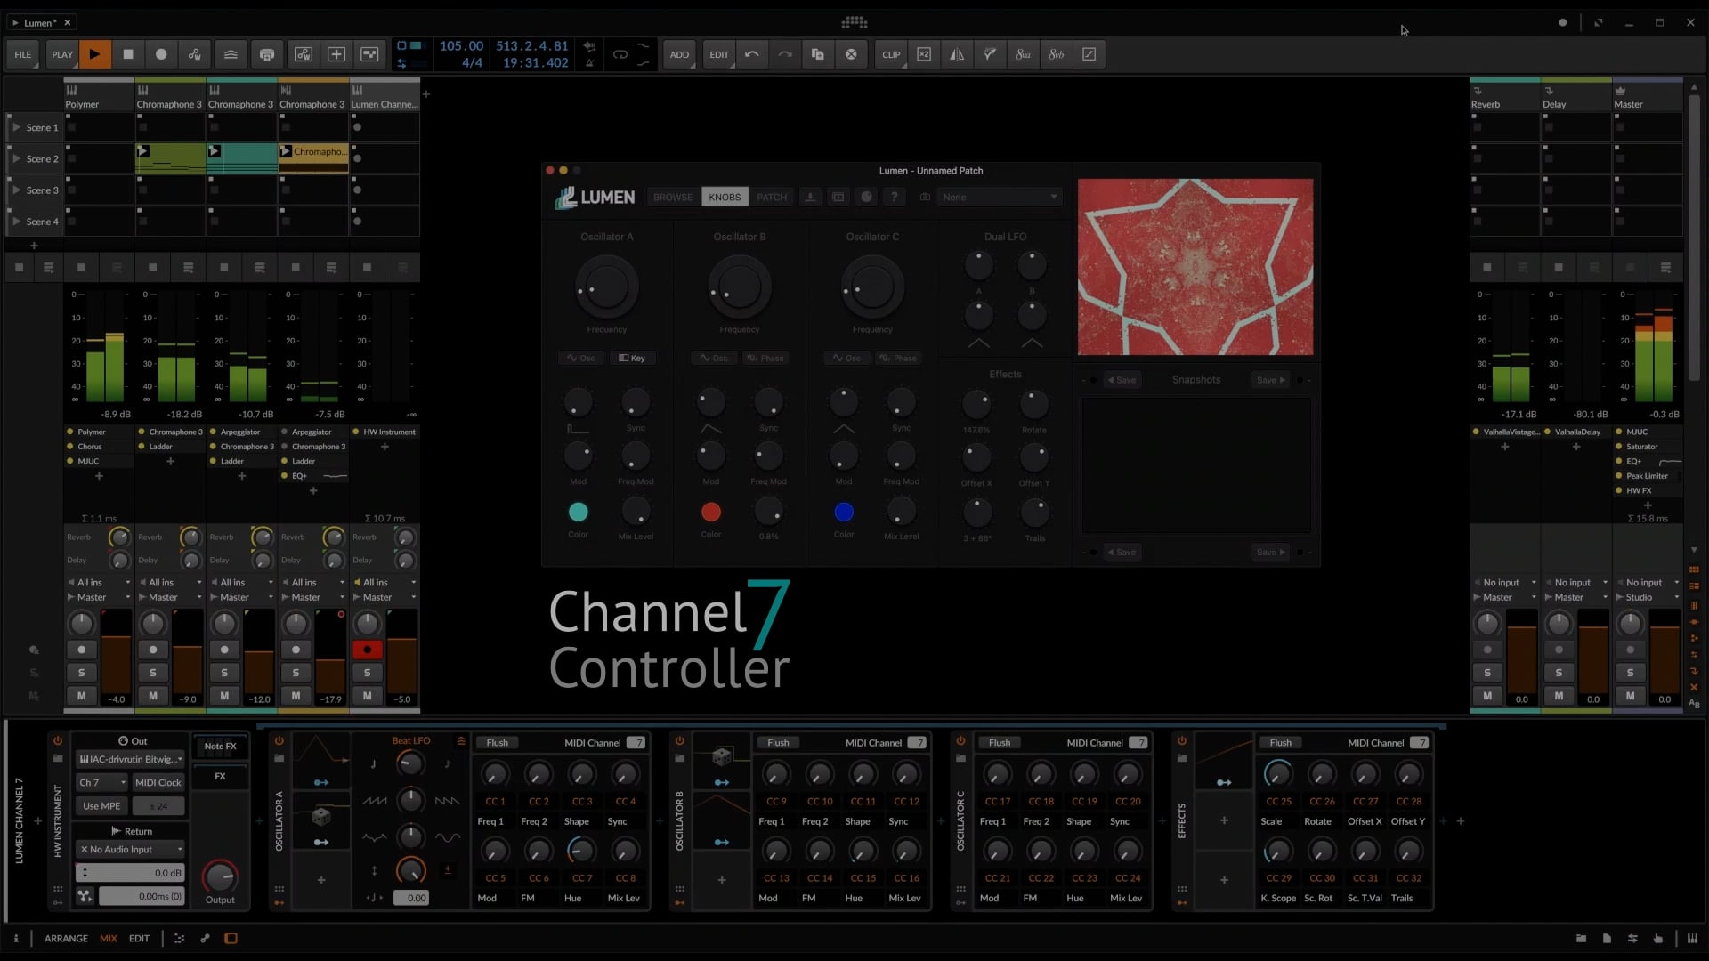Image resolution: width=1709 pixels, height=961 pixels.
Task: Open the PLAY menu
Action: [x=62, y=54]
